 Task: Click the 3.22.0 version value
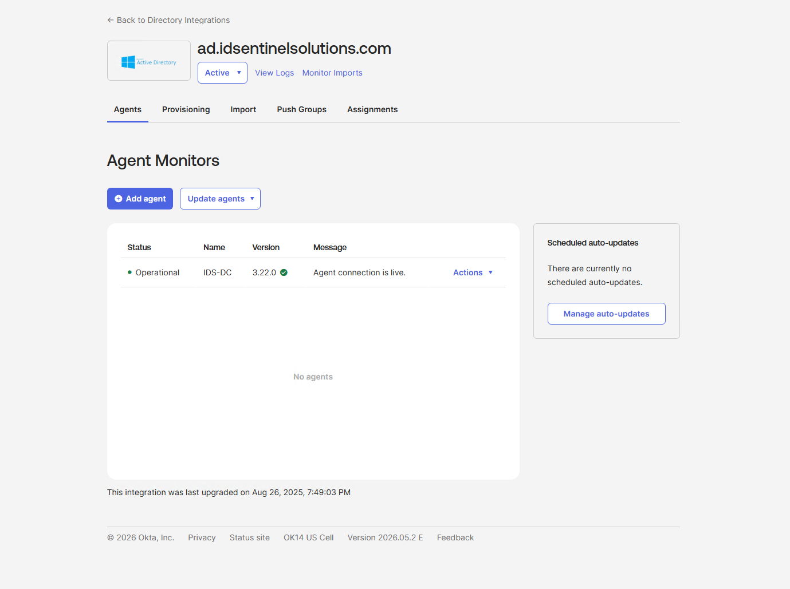tap(264, 272)
